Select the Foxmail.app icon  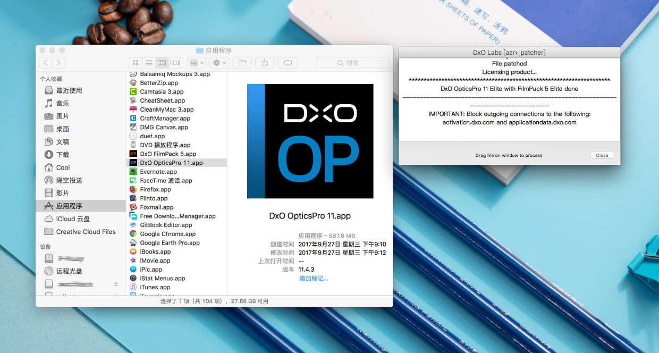pos(133,207)
